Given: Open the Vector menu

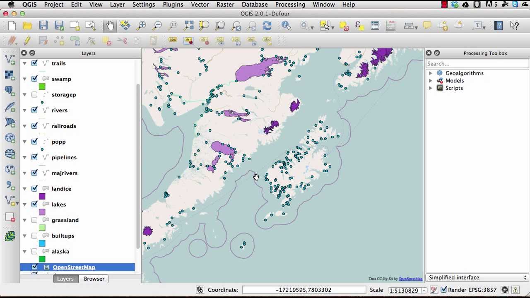Looking at the screenshot, I should coord(200,5).
